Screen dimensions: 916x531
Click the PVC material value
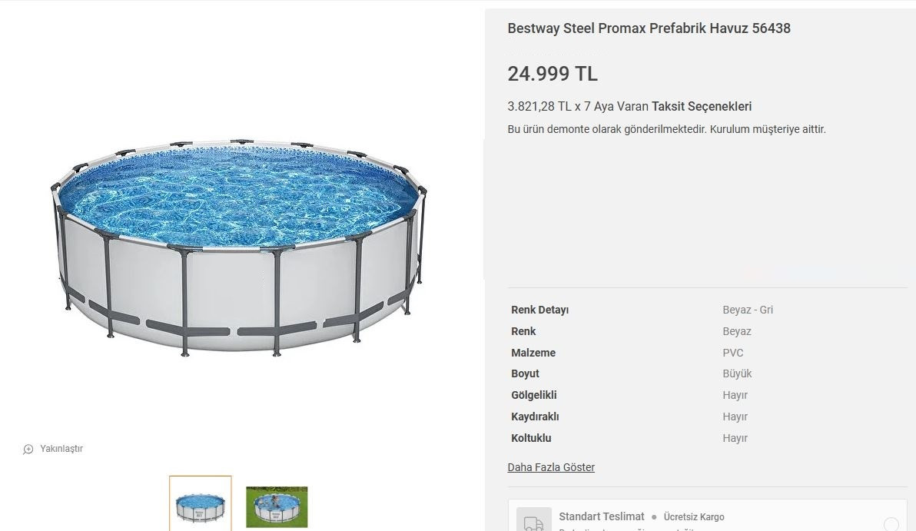pos(733,353)
